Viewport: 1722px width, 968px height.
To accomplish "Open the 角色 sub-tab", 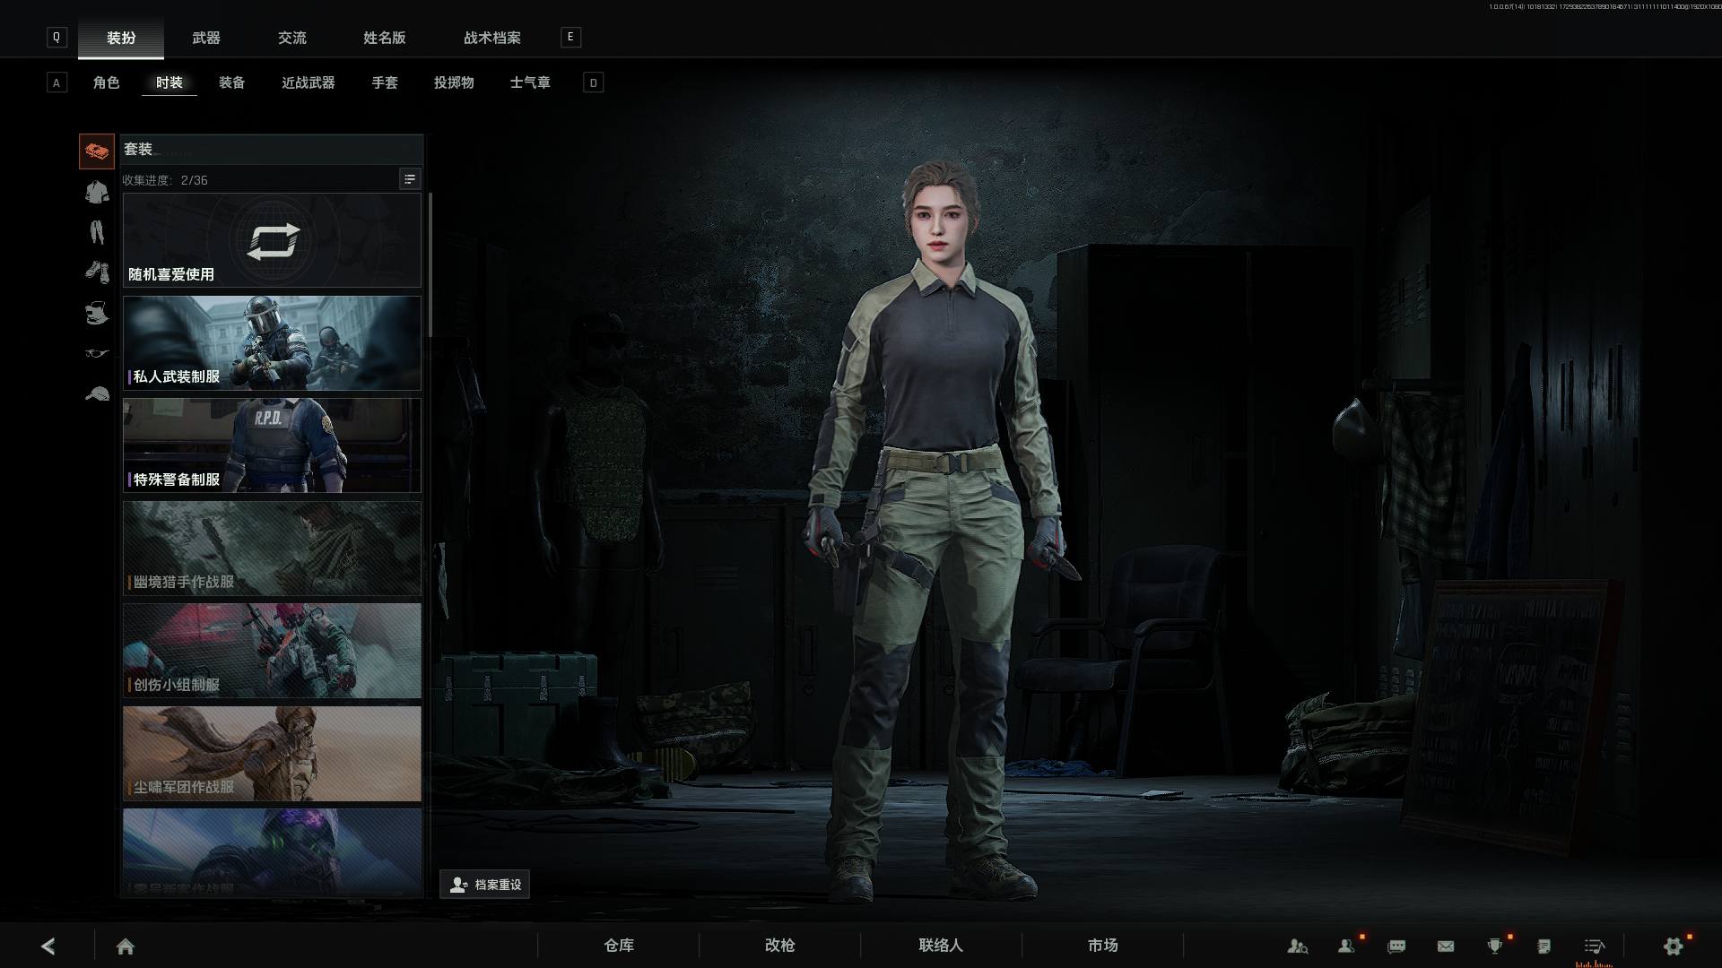I will [x=106, y=82].
